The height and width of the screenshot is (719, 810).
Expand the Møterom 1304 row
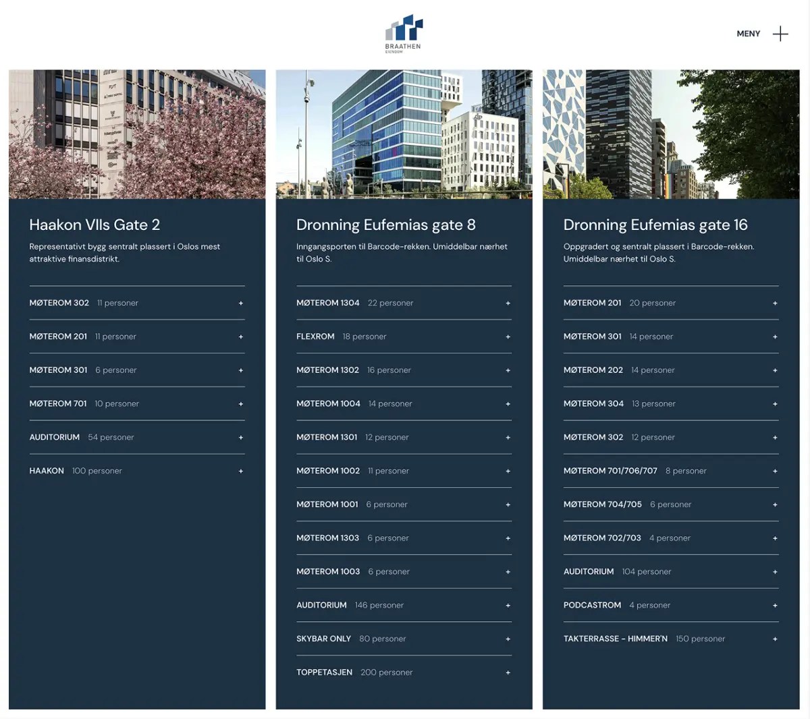point(404,303)
